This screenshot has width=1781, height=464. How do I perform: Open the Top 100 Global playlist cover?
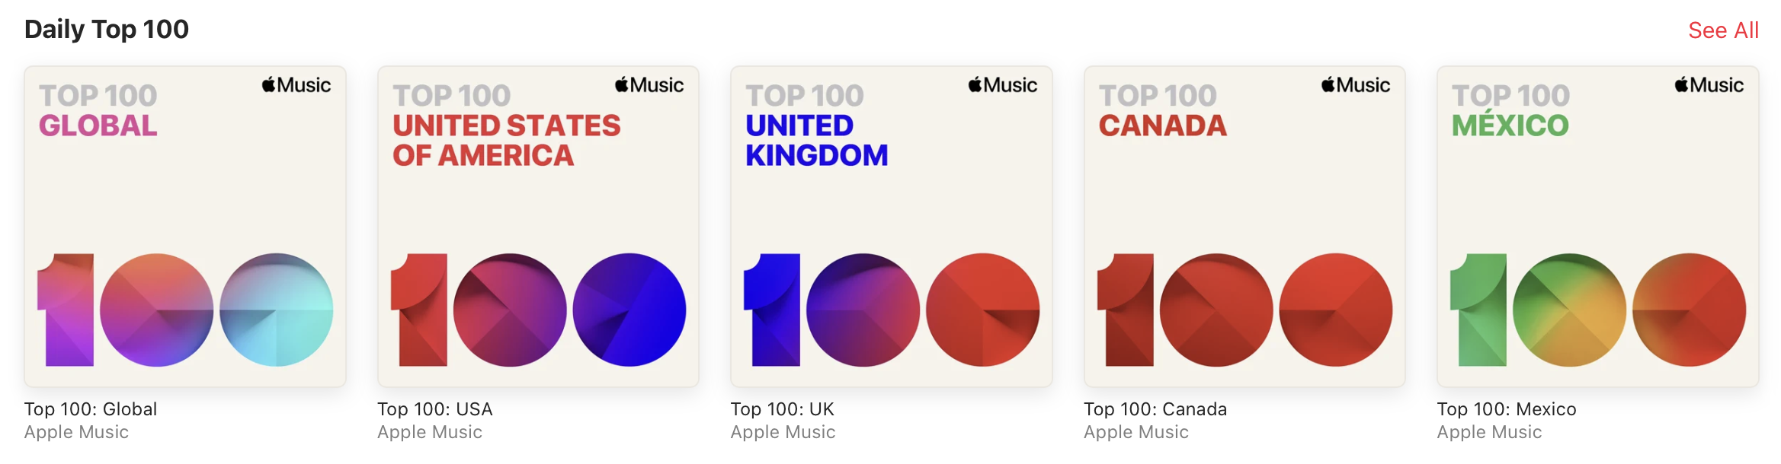pos(185,227)
